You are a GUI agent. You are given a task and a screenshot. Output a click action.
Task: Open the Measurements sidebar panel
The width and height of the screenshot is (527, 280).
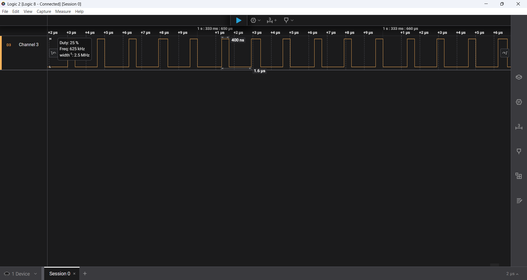519,127
